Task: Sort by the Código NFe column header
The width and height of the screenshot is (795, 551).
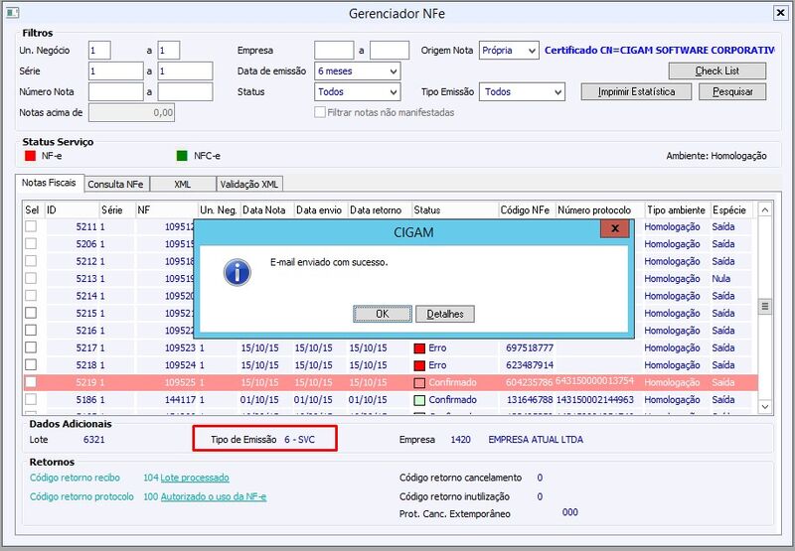Action: pos(527,209)
